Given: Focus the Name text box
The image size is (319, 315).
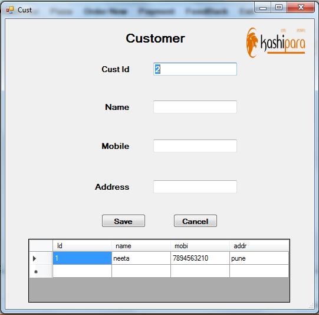Looking at the screenshot, I should pos(195,107).
